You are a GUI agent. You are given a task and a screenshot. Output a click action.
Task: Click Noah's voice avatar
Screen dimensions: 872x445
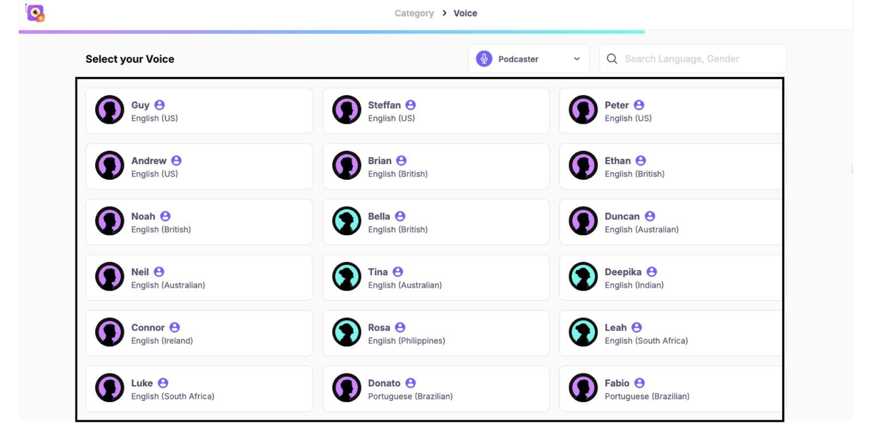110,221
